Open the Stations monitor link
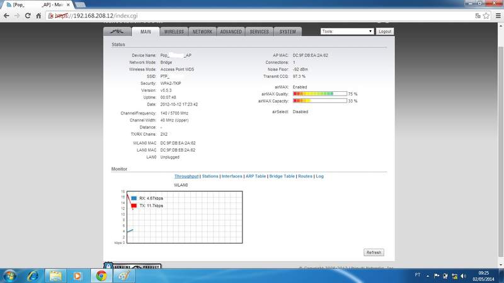Viewport: 504px width, 283px height. coord(210,176)
